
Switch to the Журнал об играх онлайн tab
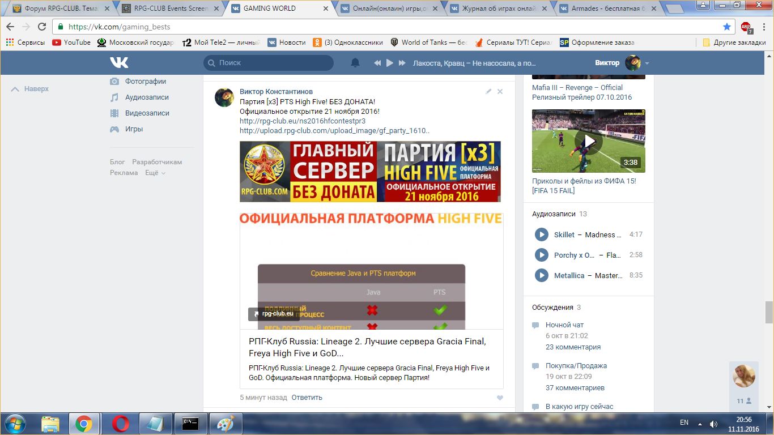(497, 8)
